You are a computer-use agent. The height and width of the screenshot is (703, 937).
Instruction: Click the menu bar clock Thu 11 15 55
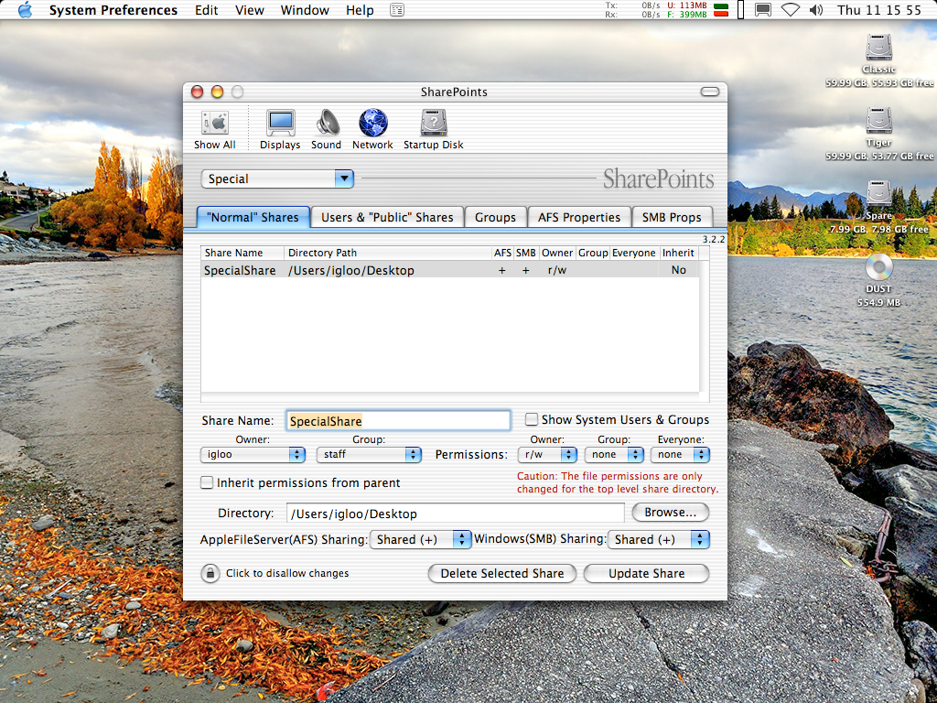878,10
